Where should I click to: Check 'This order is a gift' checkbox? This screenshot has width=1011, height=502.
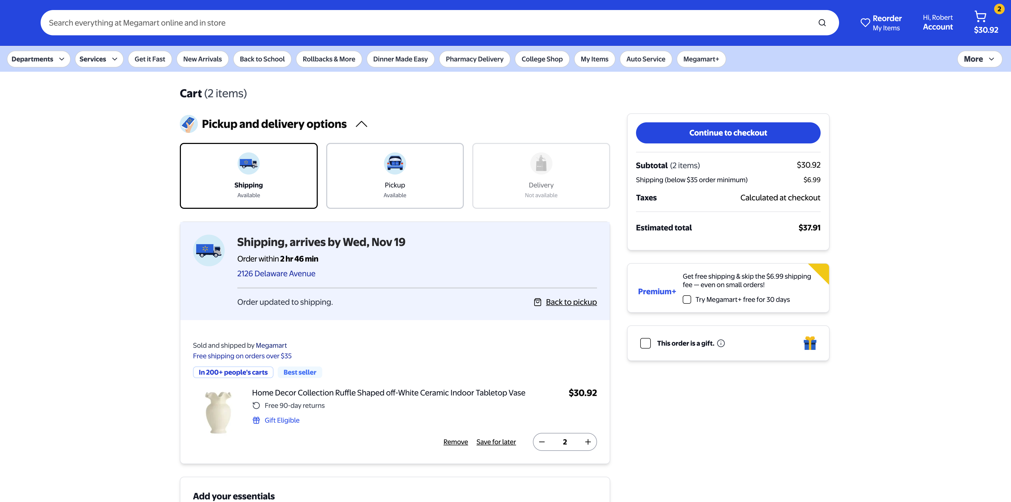[x=645, y=344]
